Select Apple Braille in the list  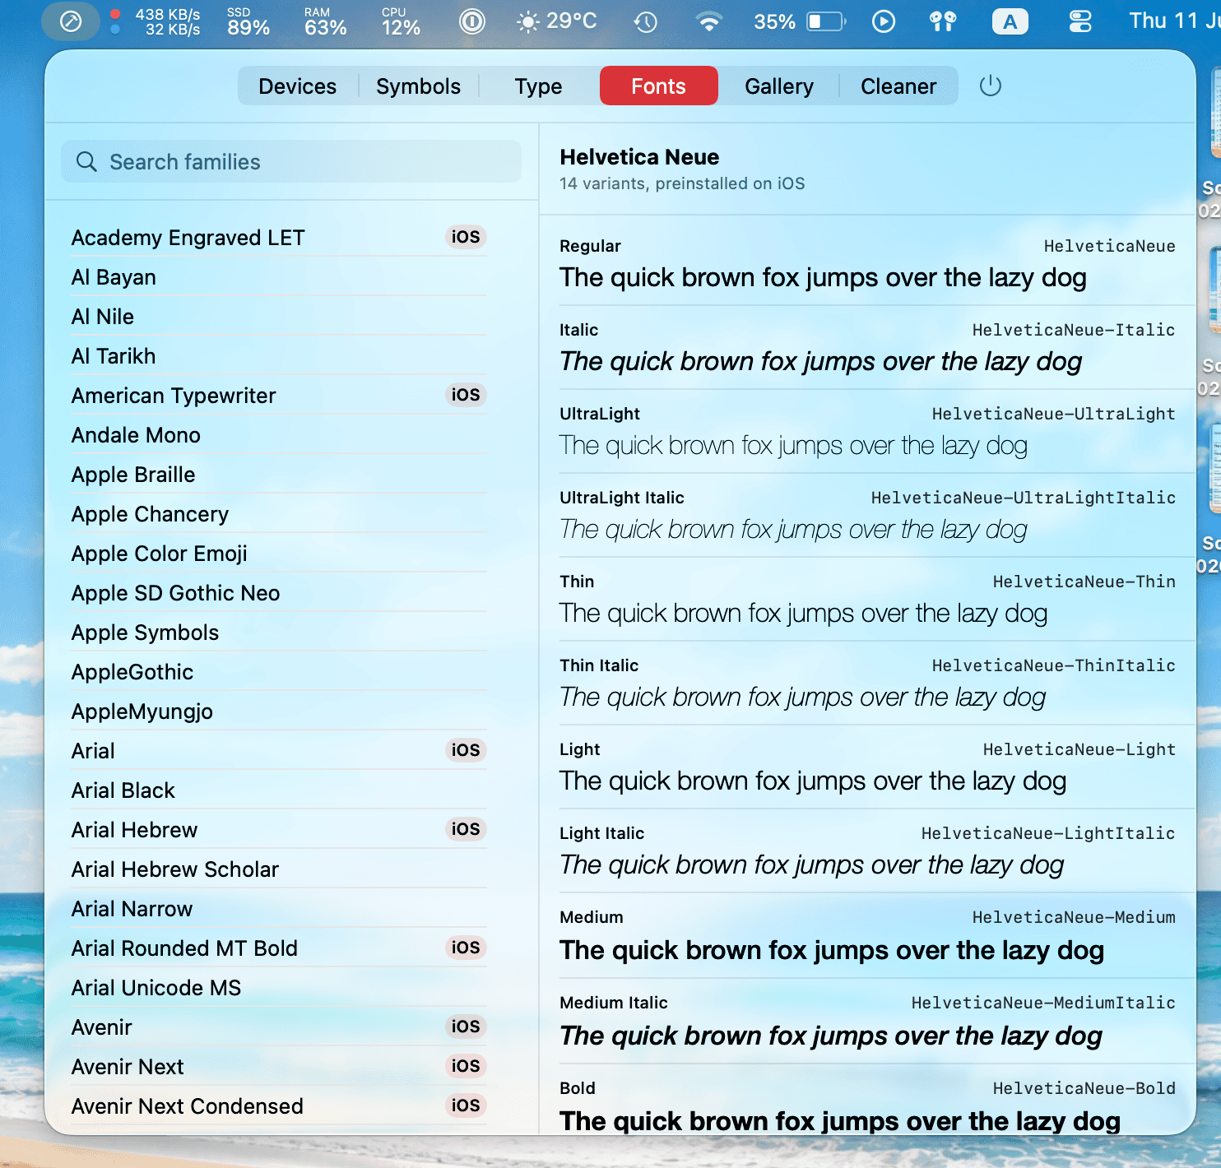(279, 475)
